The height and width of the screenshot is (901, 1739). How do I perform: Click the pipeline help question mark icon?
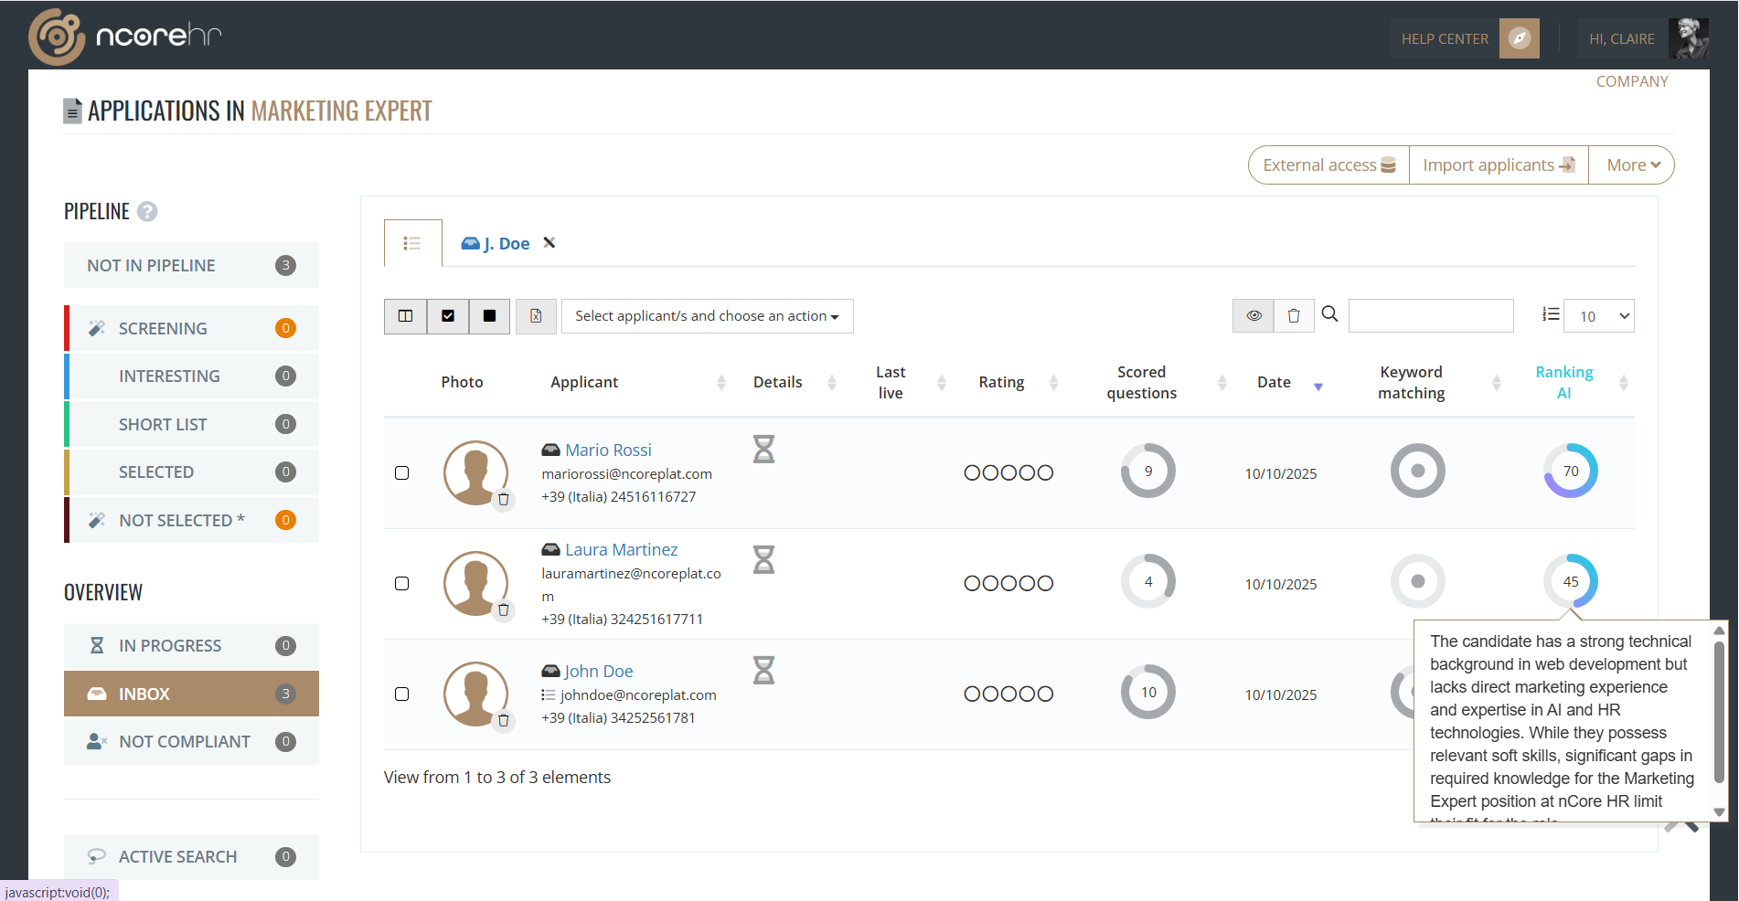click(147, 212)
